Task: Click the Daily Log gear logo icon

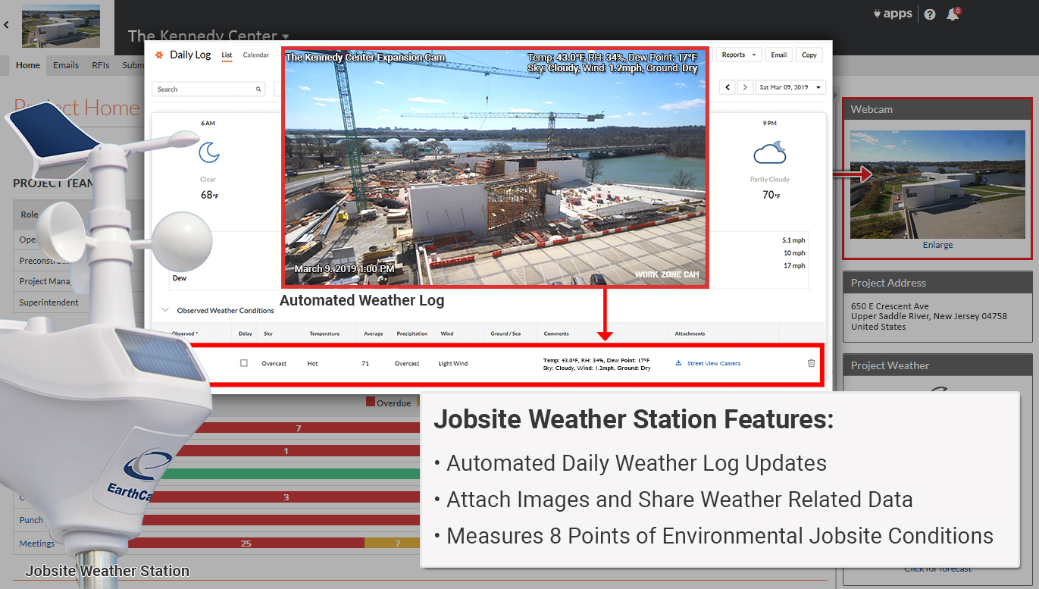Action: pos(159,55)
